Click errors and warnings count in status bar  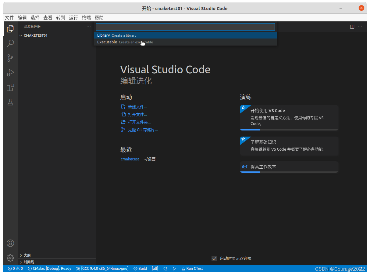(x=15, y=269)
